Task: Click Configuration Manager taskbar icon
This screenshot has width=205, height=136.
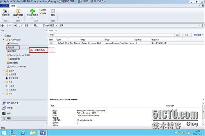Action: pos(43,133)
